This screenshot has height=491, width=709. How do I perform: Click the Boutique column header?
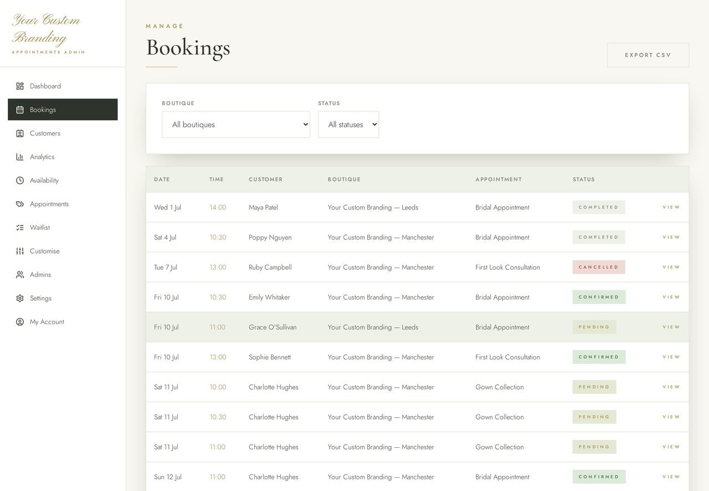click(x=344, y=180)
